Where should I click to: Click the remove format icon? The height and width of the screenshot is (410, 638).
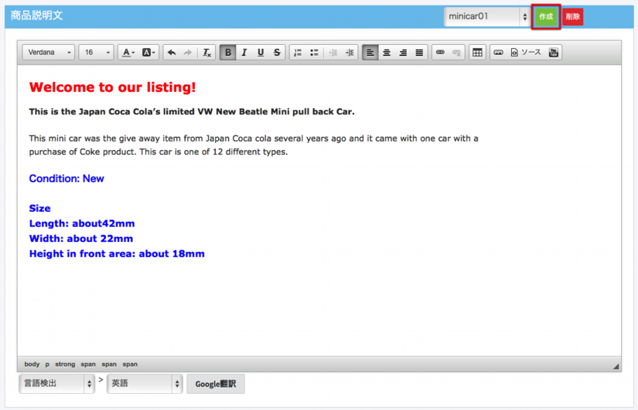point(207,53)
